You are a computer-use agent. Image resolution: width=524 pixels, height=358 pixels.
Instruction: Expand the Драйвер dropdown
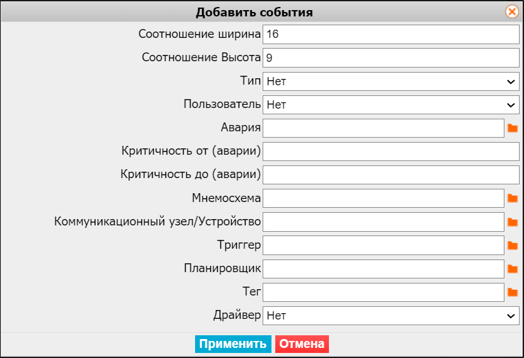point(391,316)
